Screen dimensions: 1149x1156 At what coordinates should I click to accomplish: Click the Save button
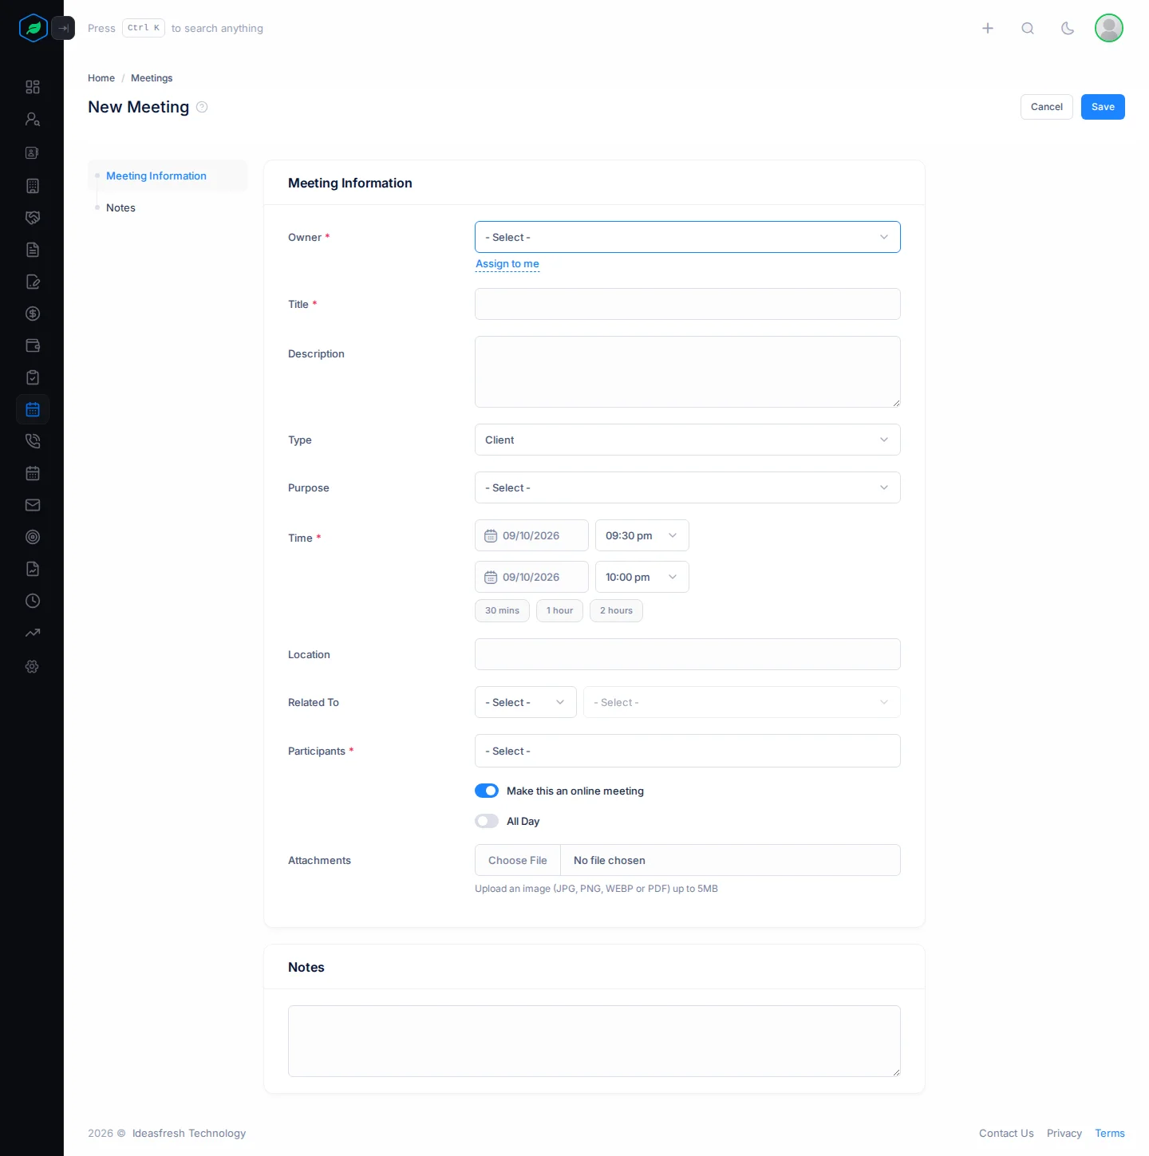(1103, 107)
